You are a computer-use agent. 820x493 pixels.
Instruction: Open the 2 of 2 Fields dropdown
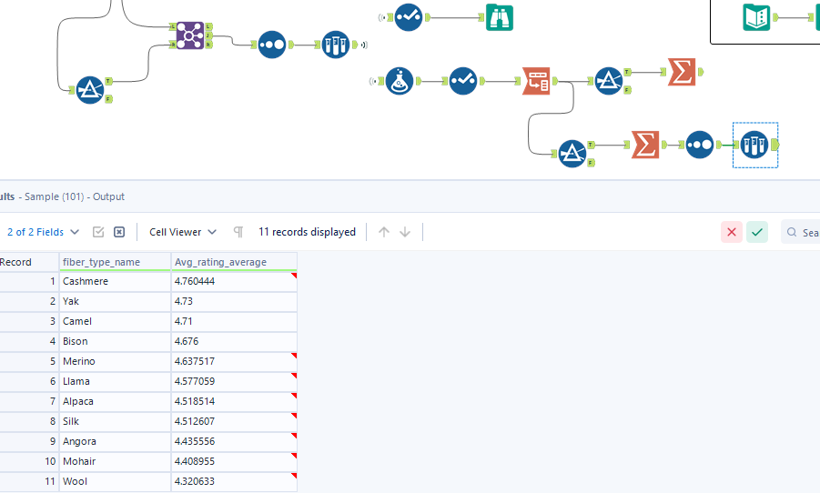[x=43, y=232]
